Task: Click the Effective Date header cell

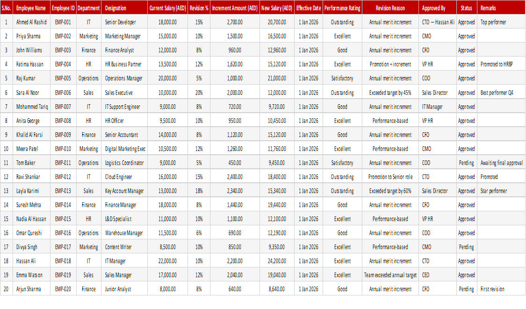Action: (x=308, y=8)
